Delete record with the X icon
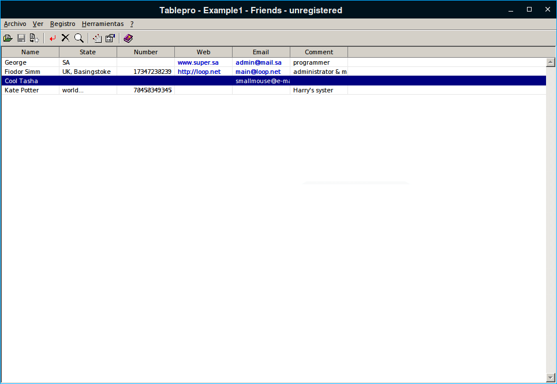Screen dimensions: 557x384 (x=65, y=38)
